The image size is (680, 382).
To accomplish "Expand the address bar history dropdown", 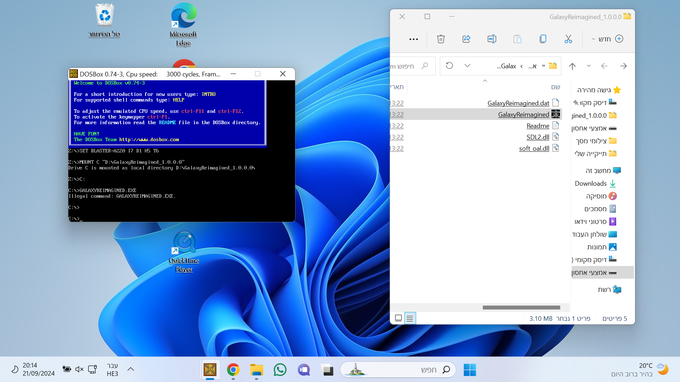I will click(467, 66).
